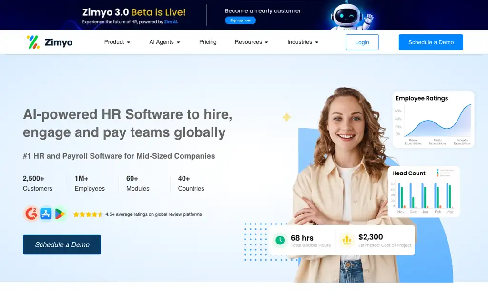Click the 40+ Countries stat
The height and width of the screenshot is (305, 488).
tap(191, 183)
